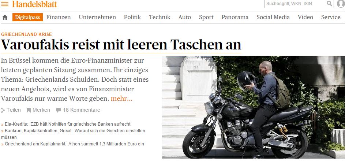Click the Suchbegriff search input field
Image resolution: width=349 pixels, height=163 pixels.
click(295, 4)
